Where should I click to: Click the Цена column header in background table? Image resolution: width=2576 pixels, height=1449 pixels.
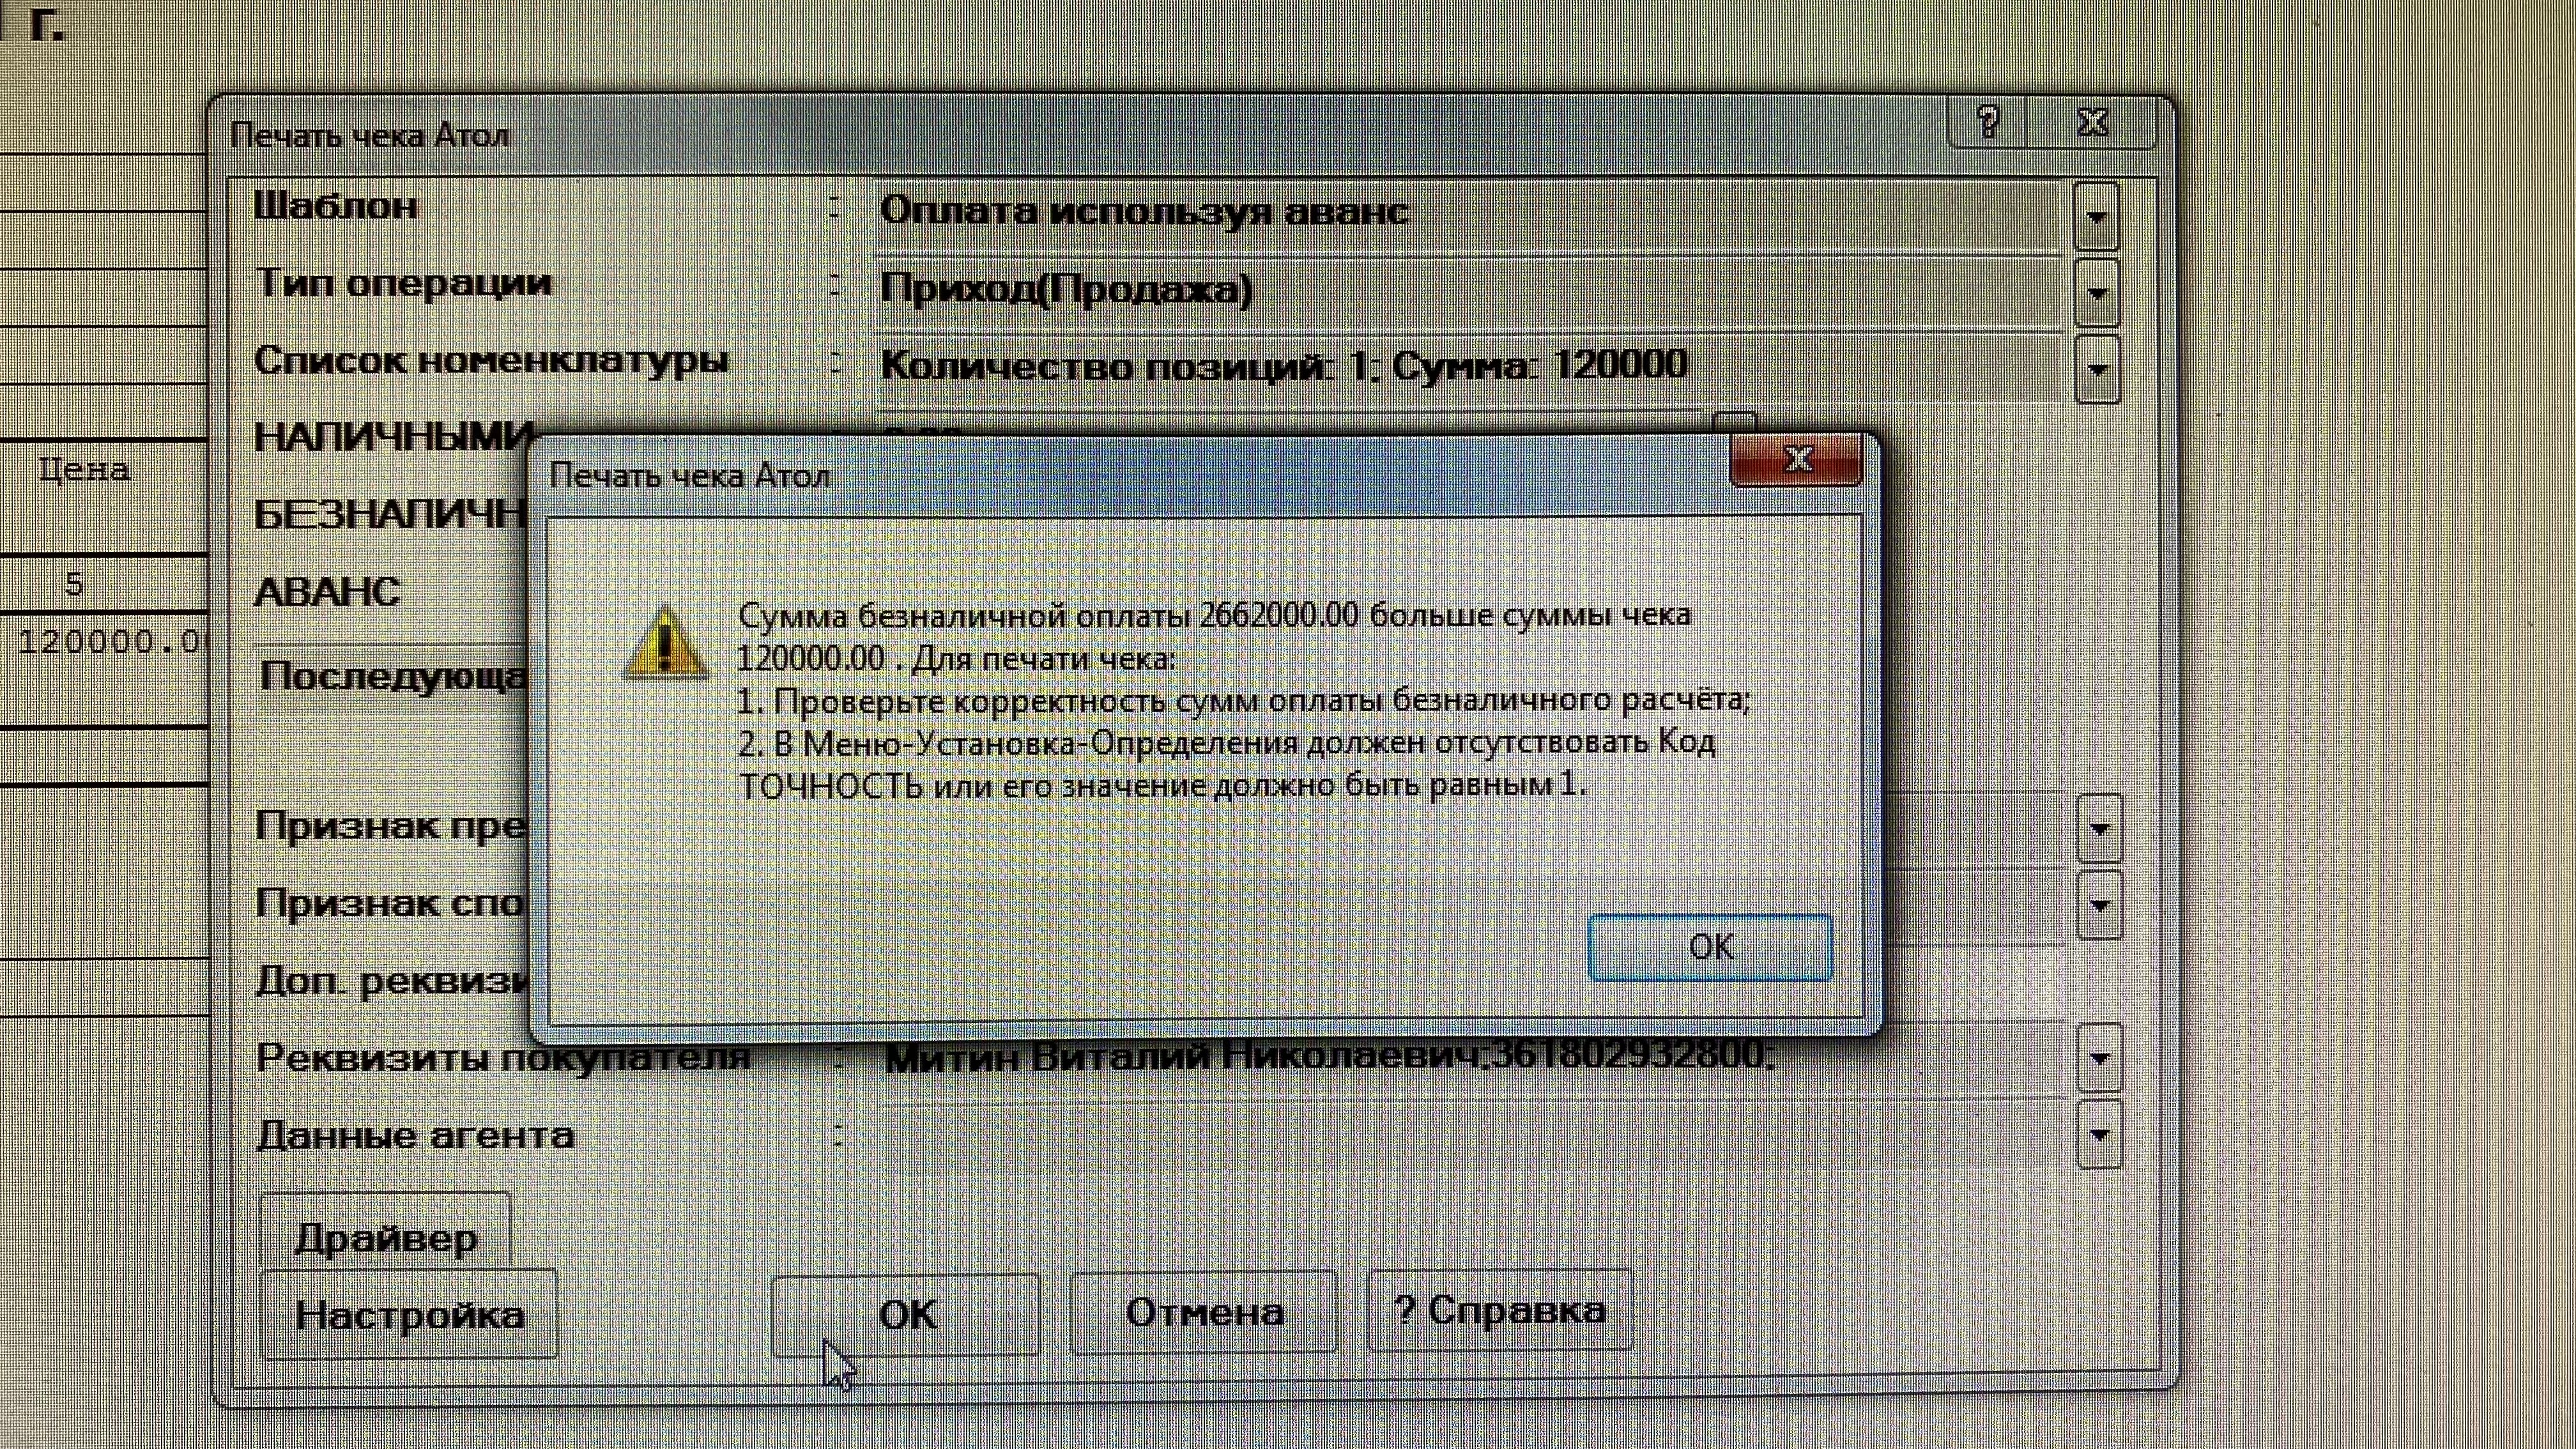(84, 470)
